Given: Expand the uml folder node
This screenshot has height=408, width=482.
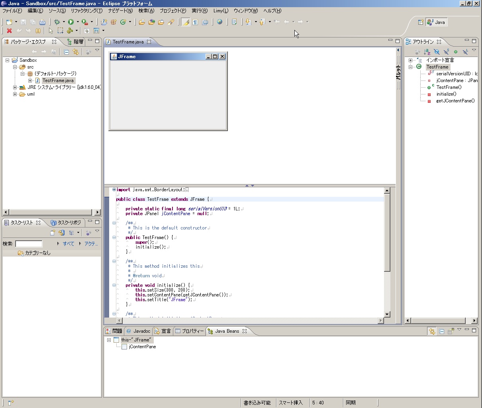Looking at the screenshot, I should 15,94.
